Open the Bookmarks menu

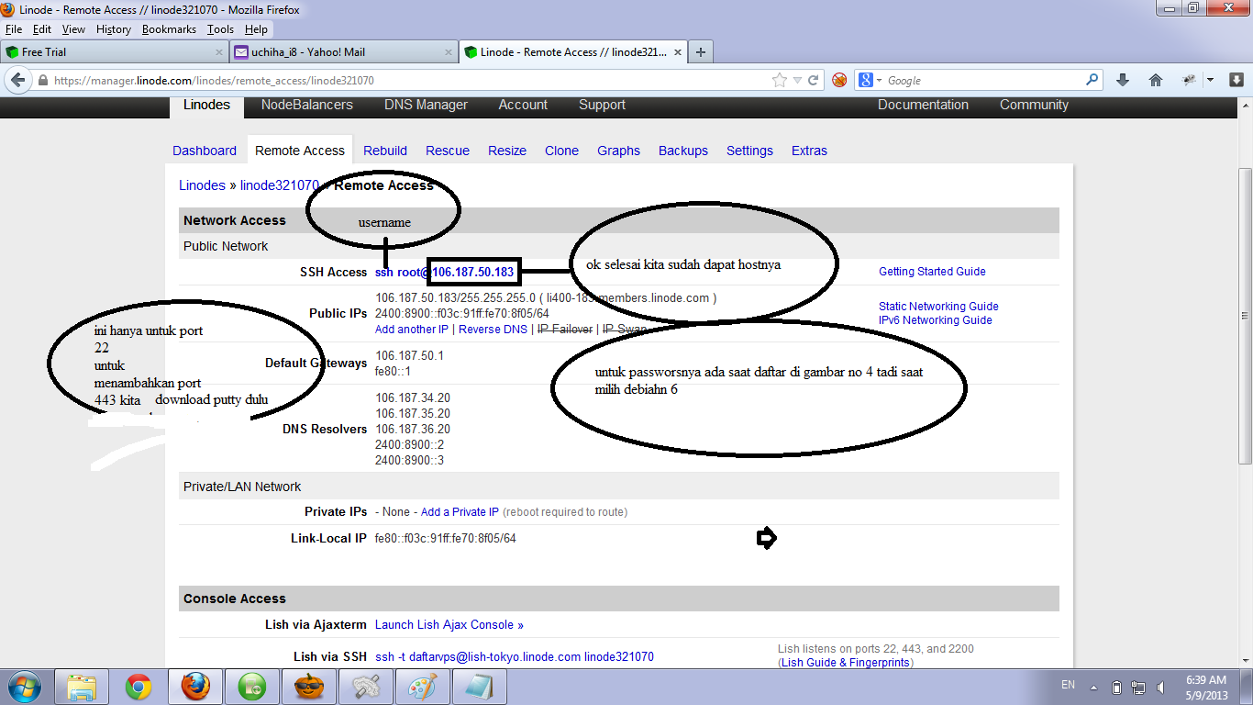click(x=169, y=29)
